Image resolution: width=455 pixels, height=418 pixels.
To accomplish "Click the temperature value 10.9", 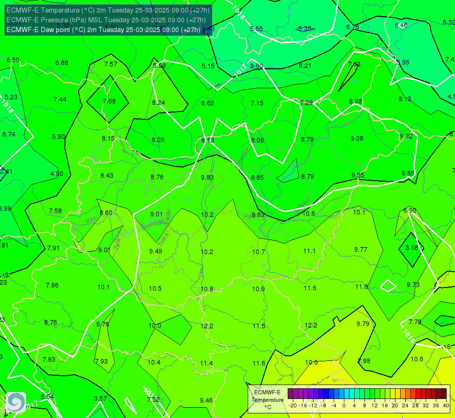I will (258, 289).
